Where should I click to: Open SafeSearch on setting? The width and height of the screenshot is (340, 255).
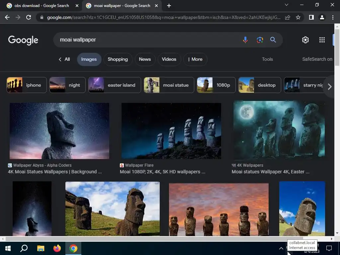click(317, 59)
